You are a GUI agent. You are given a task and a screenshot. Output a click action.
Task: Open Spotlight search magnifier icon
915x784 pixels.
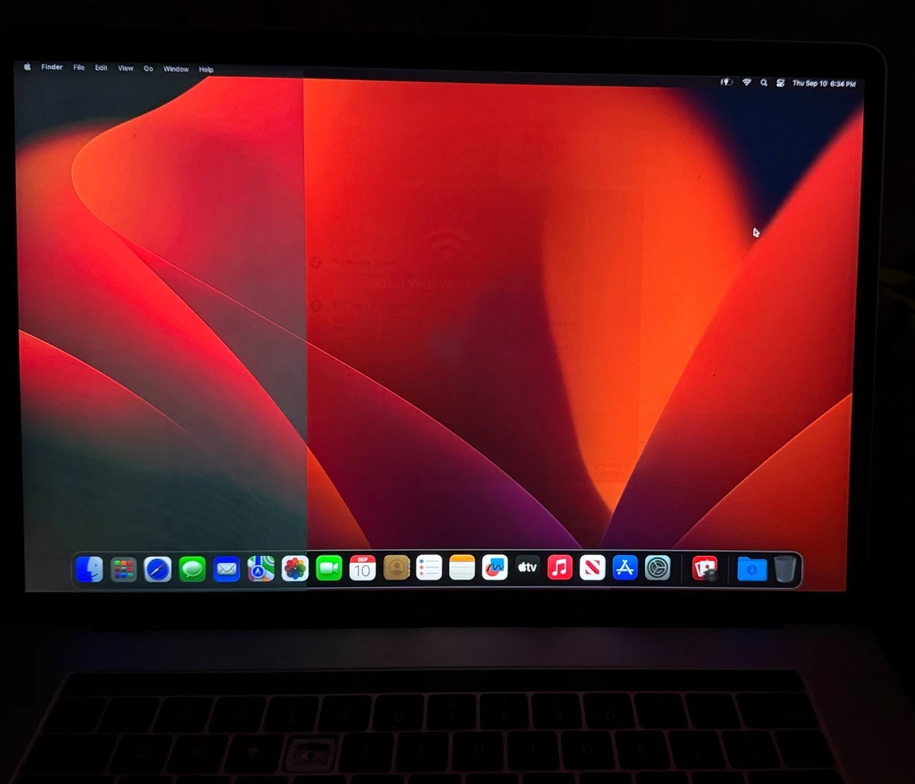pos(763,83)
